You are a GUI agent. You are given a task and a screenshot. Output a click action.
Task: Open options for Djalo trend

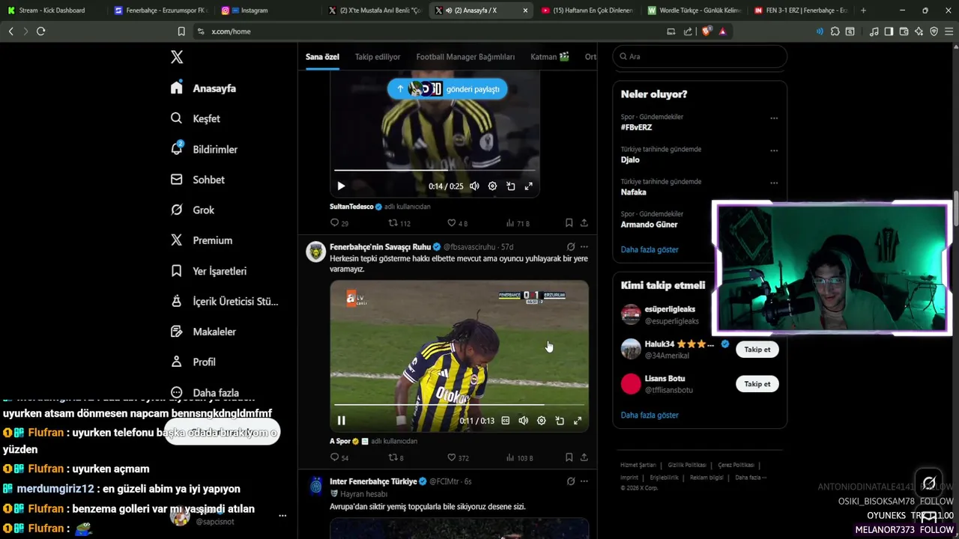[x=774, y=150]
